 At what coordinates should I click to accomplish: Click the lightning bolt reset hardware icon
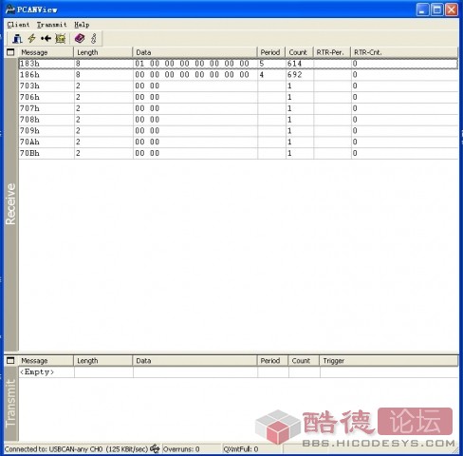[x=31, y=39]
